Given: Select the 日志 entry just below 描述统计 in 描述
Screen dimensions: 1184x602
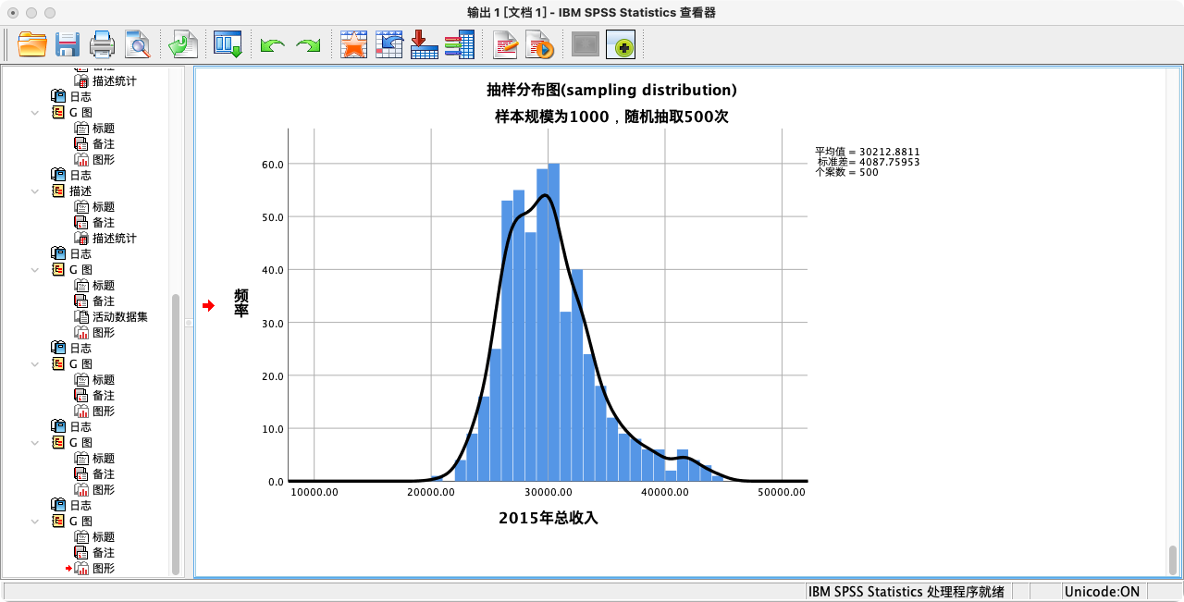Looking at the screenshot, I should (x=80, y=254).
